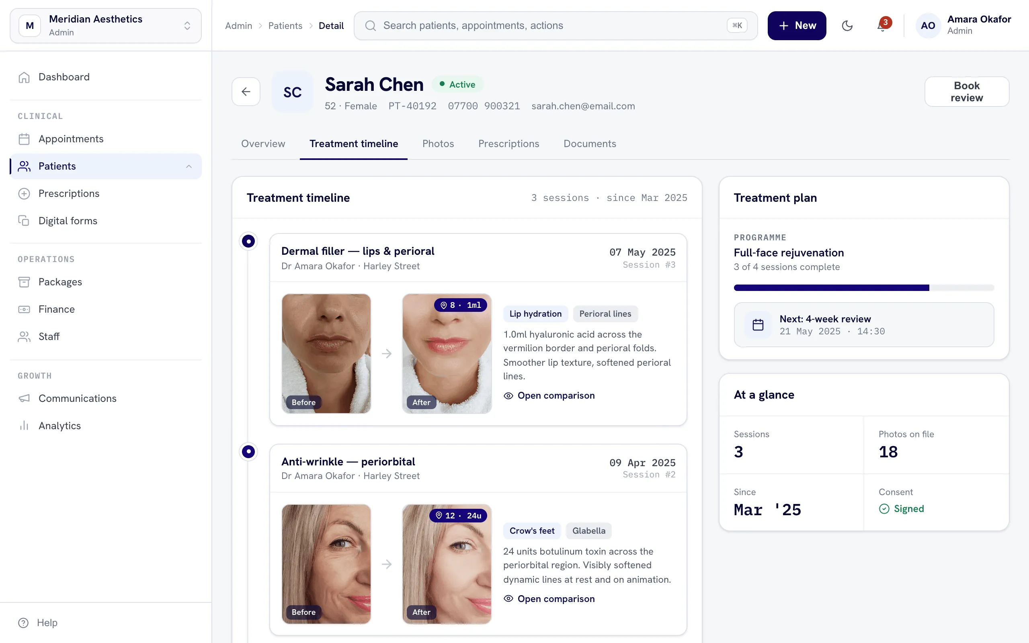Toggle dark mode moon icon
Viewport: 1029px width, 643px height.
coord(847,25)
